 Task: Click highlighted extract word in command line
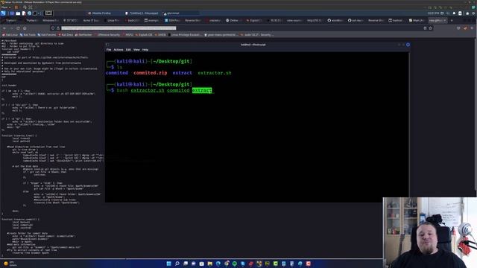(x=202, y=90)
